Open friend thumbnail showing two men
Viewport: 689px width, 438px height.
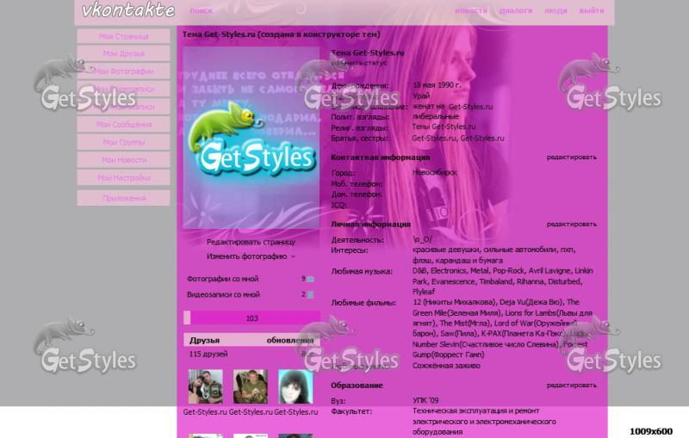click(205, 386)
